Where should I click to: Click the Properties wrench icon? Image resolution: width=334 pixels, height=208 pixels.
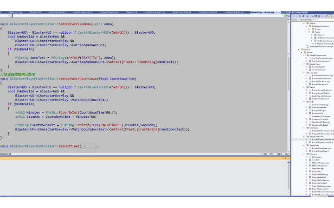[x=327, y=16]
